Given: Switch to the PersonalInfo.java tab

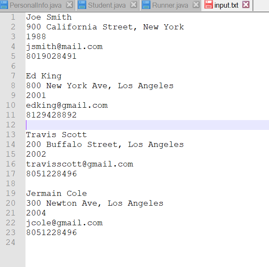Looking at the screenshot, I should point(35,5).
